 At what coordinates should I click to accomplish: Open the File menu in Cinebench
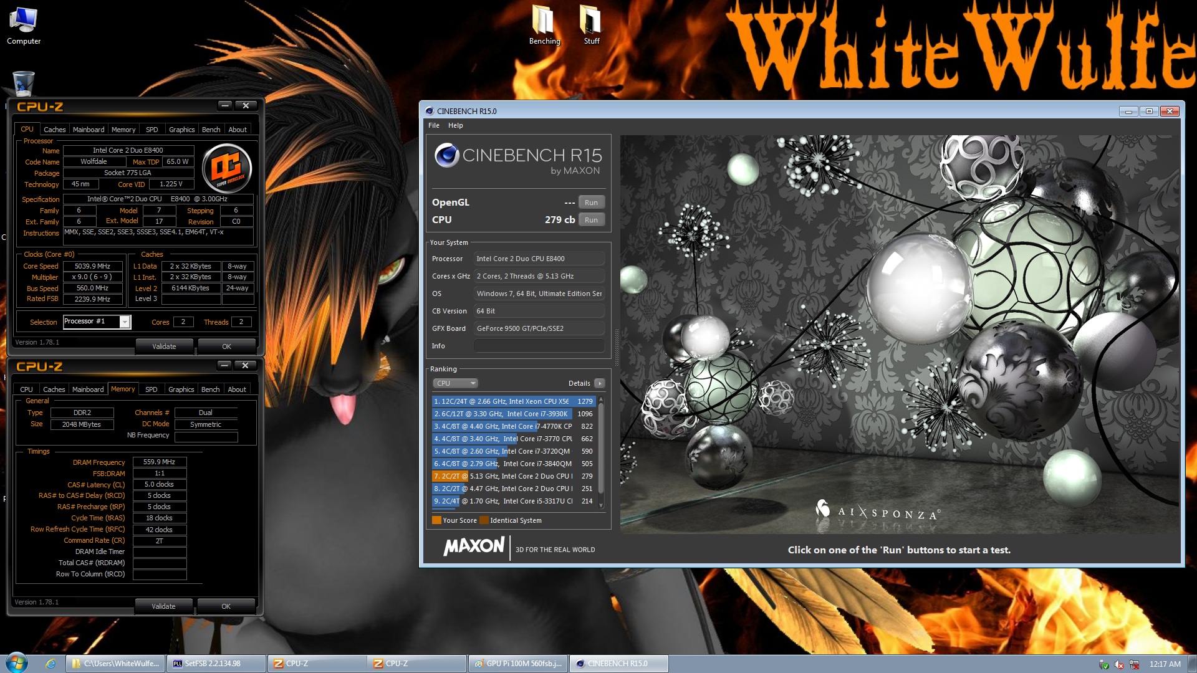[x=434, y=125]
